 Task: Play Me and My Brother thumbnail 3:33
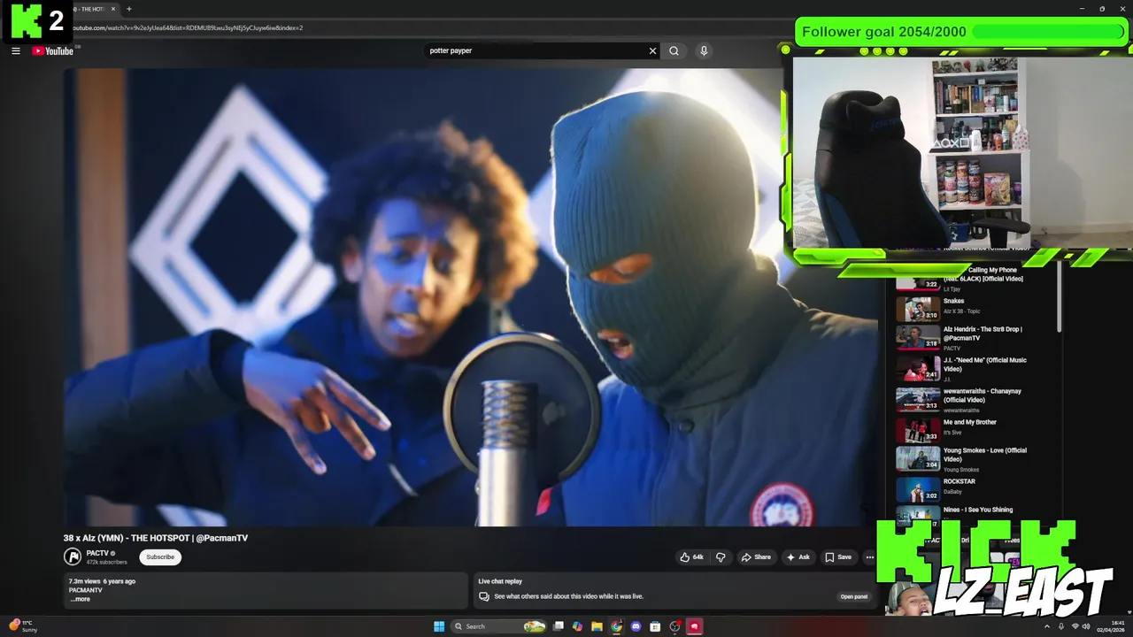coord(918,430)
